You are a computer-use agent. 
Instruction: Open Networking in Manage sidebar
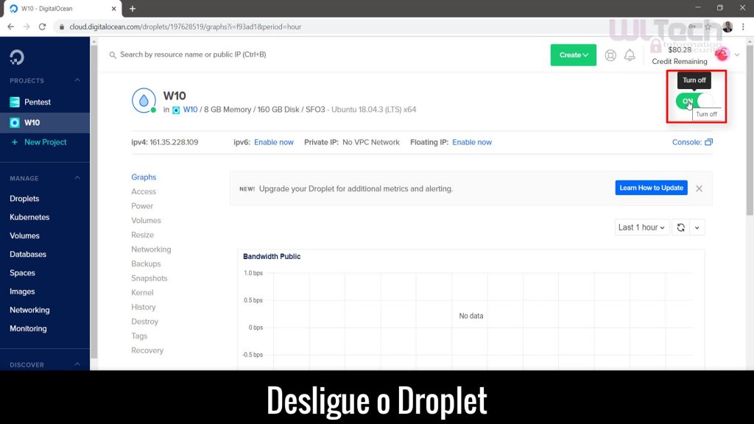[x=29, y=310]
